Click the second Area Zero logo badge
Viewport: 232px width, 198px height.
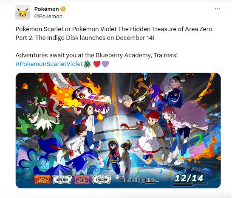tap(102, 179)
